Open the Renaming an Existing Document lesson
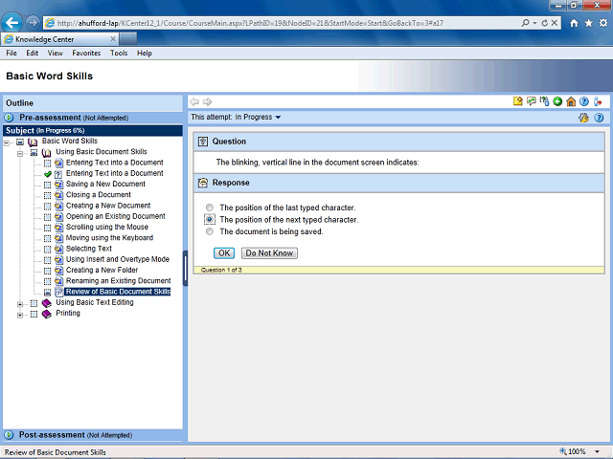The height and width of the screenshot is (459, 613). 118,281
